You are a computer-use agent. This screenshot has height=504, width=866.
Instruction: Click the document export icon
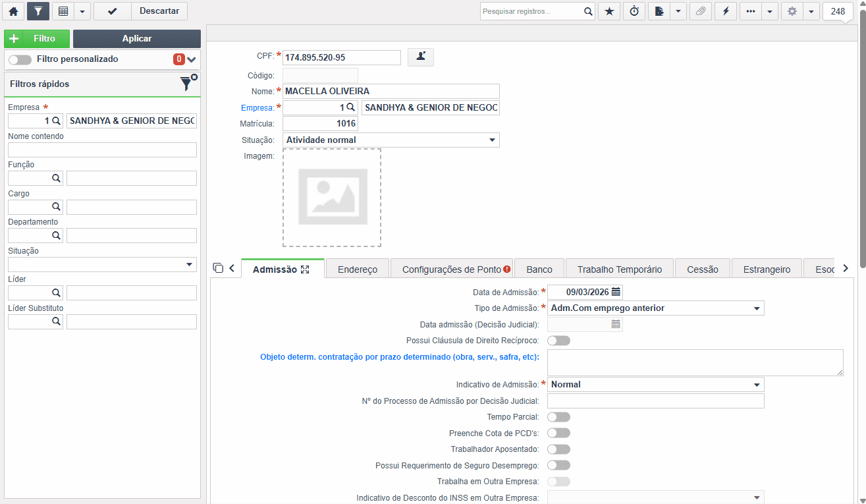(x=659, y=11)
